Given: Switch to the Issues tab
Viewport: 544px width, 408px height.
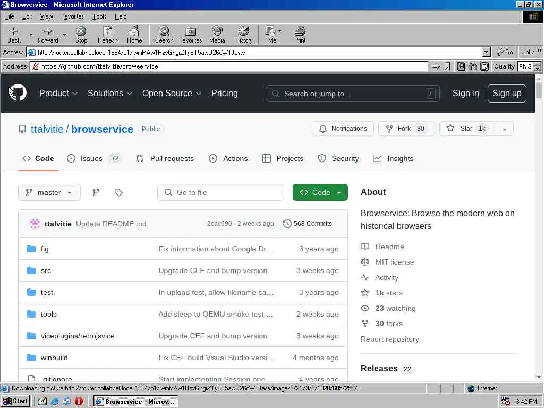Looking at the screenshot, I should click(93, 158).
